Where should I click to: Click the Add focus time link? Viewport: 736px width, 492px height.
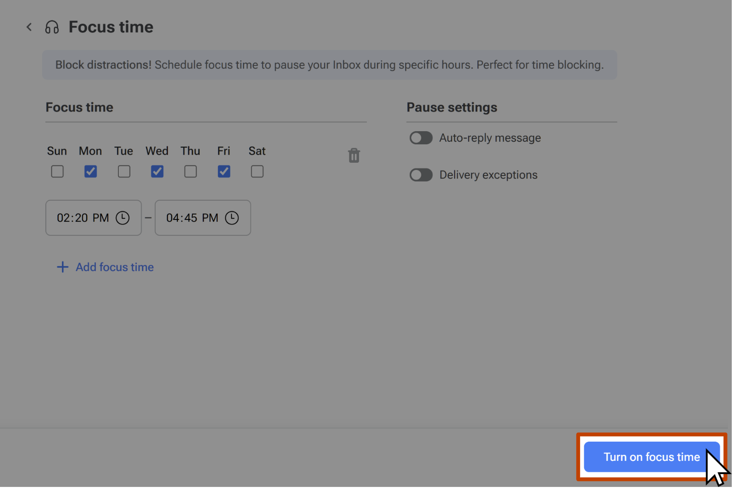pyautogui.click(x=114, y=267)
